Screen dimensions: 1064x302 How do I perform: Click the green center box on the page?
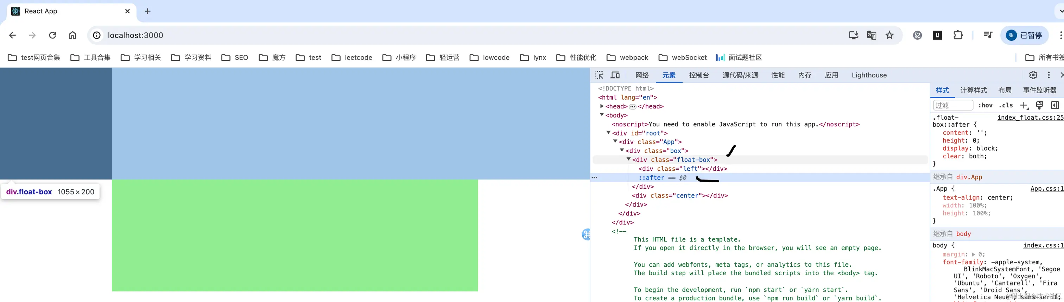click(x=295, y=235)
